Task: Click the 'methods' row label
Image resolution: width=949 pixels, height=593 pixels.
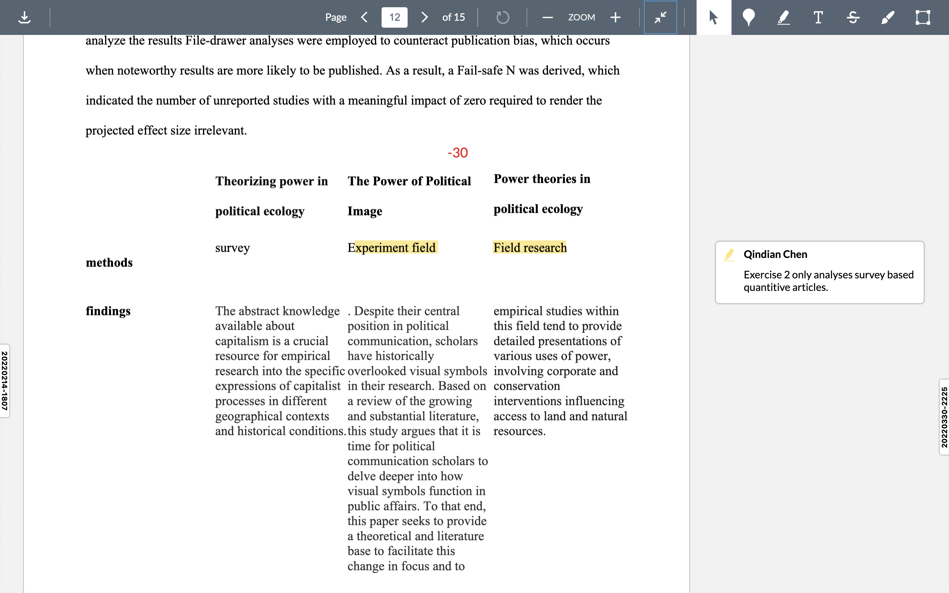Action: (x=109, y=262)
